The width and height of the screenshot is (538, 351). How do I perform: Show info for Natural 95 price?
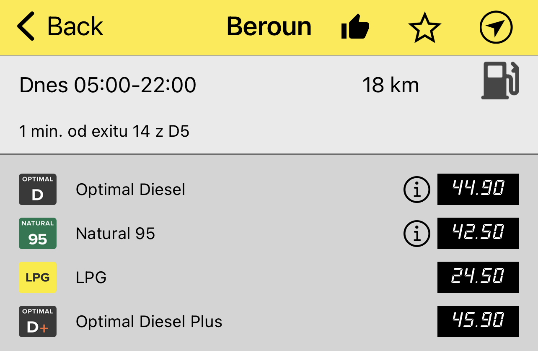(x=416, y=234)
